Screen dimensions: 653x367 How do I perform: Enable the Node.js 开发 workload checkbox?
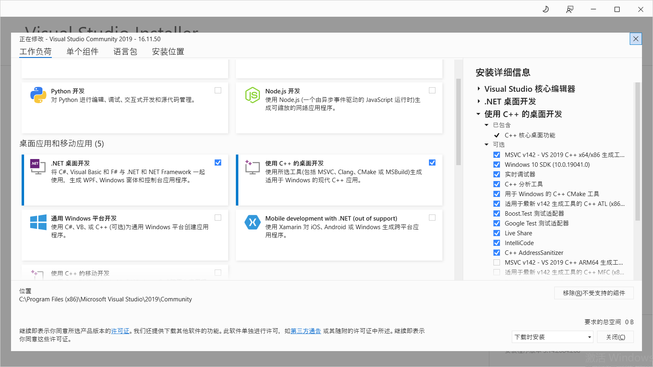(432, 91)
